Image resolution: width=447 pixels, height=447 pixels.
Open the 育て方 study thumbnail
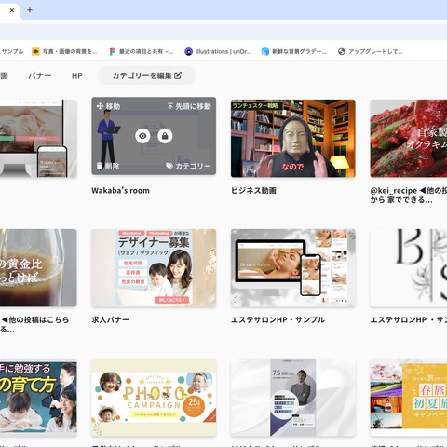(38, 398)
